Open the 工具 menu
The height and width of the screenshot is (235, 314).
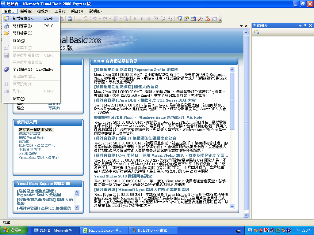(x=60, y=11)
